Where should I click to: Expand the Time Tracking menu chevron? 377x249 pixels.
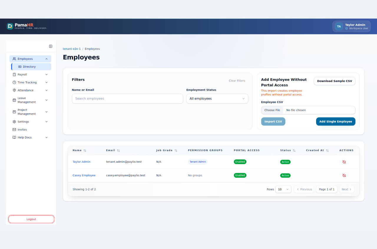[47, 83]
